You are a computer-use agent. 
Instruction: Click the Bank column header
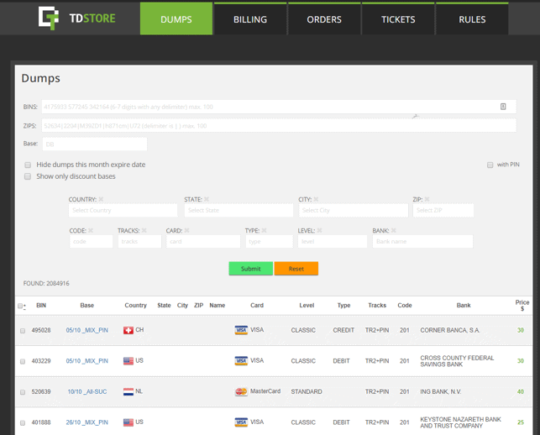point(464,305)
